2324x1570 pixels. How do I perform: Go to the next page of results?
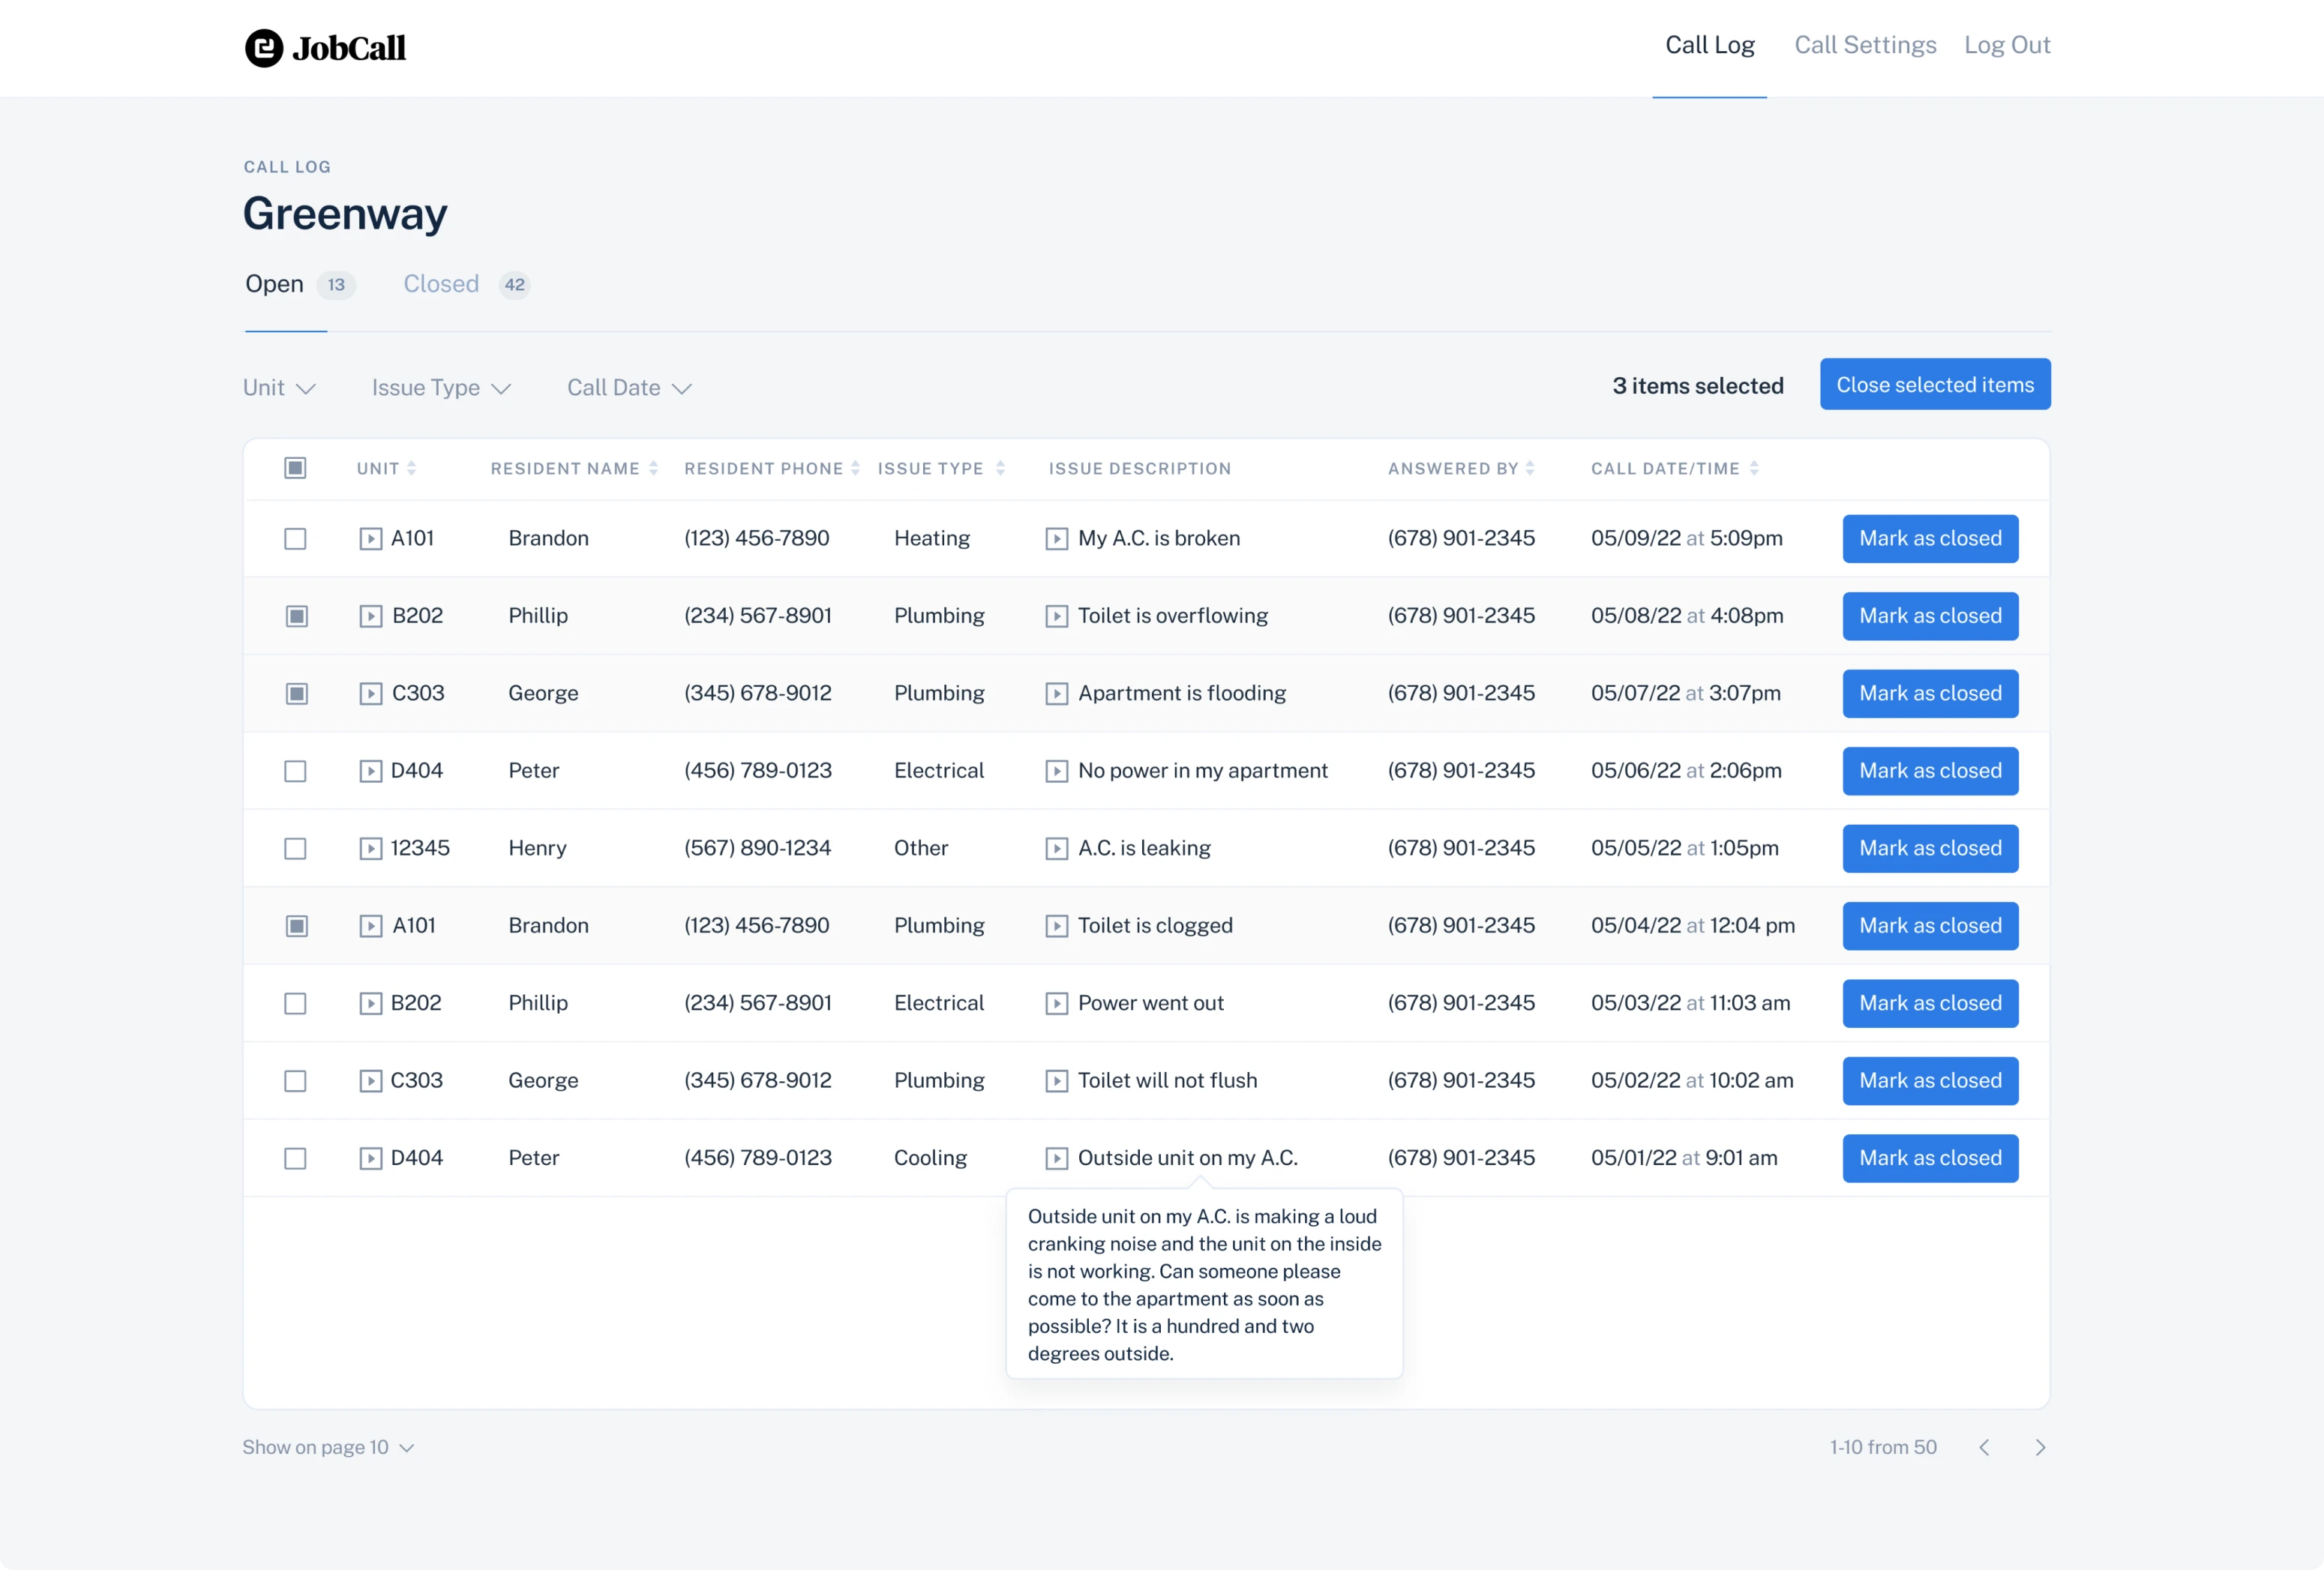pos(2041,1447)
